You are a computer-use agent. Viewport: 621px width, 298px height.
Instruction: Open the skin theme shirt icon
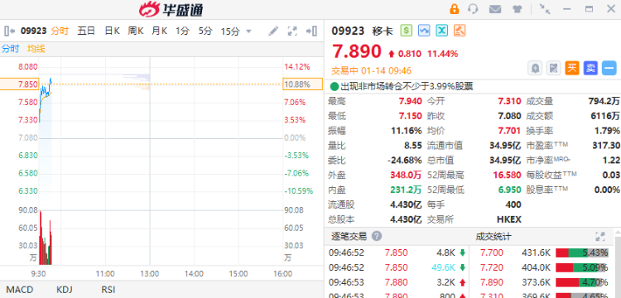517,9
